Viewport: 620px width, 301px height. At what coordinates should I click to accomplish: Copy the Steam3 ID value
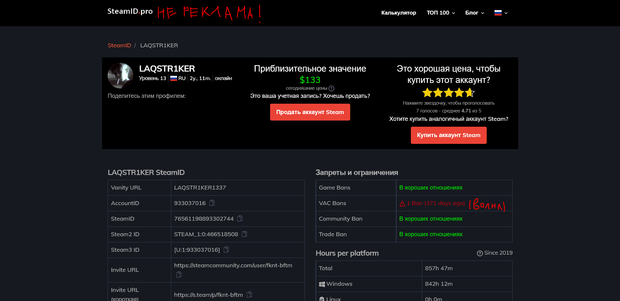226,249
